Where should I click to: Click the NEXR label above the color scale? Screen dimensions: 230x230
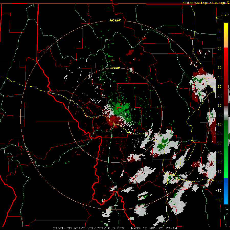point(224,15)
